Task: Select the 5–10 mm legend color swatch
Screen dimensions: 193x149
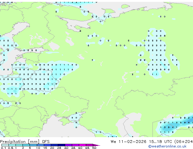Action: pos(33,145)
